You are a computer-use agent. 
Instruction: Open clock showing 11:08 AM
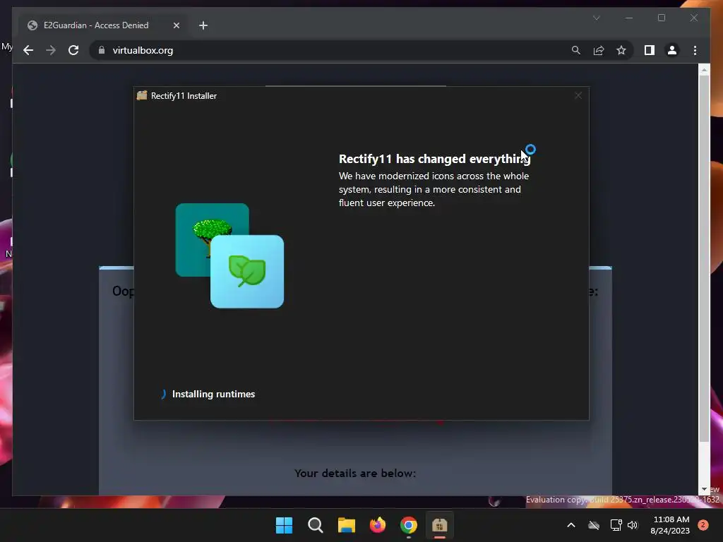tap(671, 525)
